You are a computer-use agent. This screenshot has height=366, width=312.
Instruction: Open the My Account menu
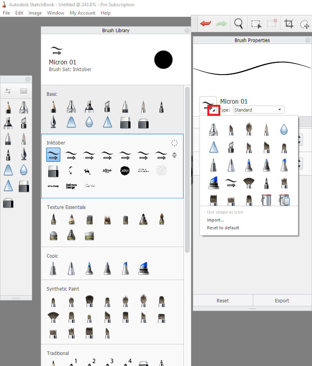(x=82, y=13)
